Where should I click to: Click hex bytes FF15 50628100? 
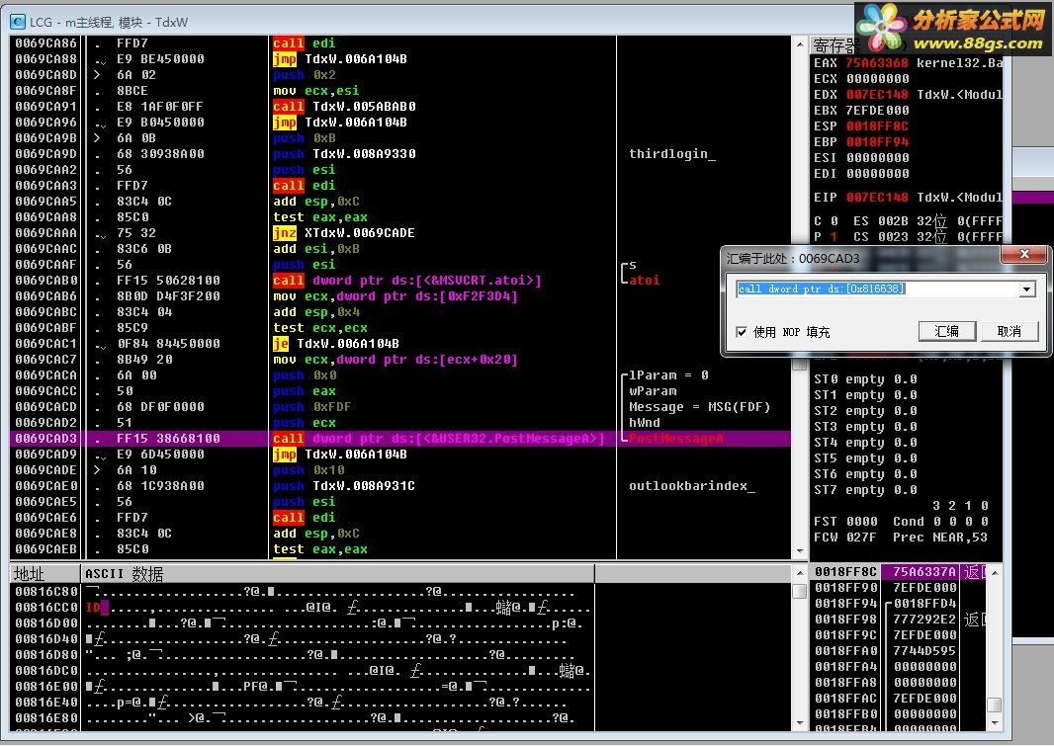[168, 281]
